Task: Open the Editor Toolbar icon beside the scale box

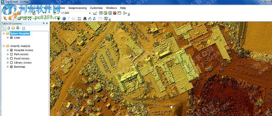Action: pyautogui.click(x=95, y=13)
